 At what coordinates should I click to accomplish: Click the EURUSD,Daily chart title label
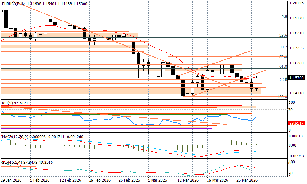pyautogui.click(x=13, y=4)
